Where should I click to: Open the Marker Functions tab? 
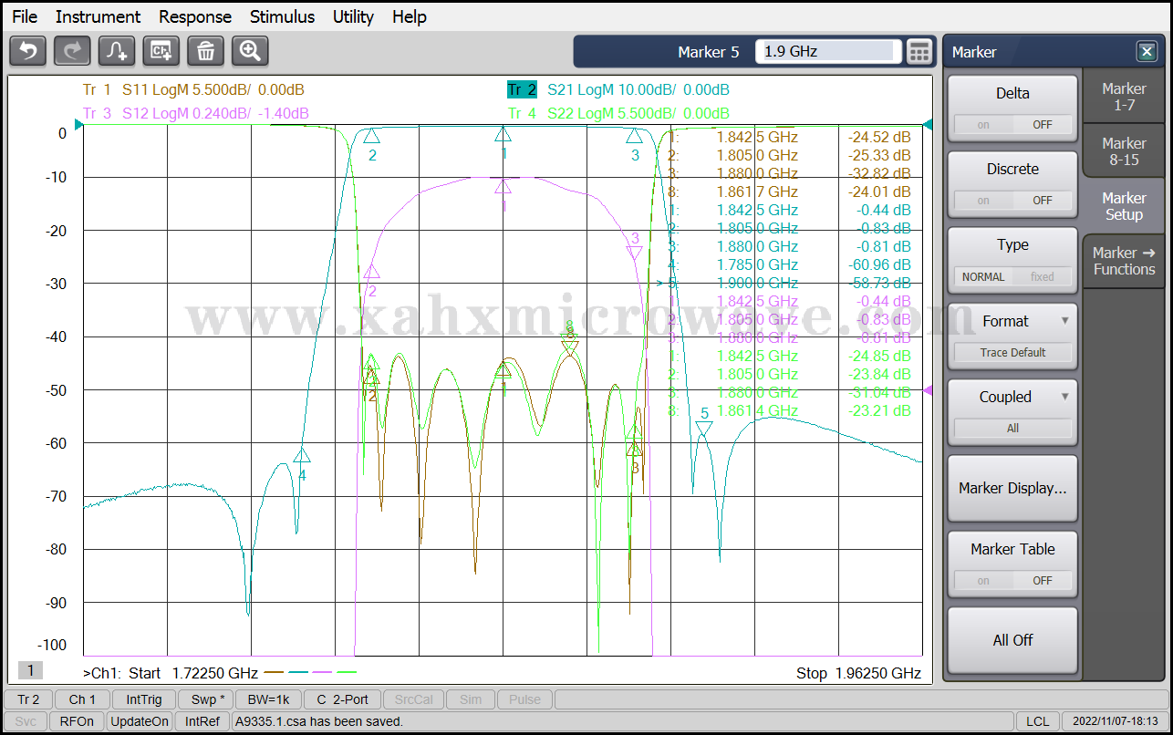(1124, 261)
